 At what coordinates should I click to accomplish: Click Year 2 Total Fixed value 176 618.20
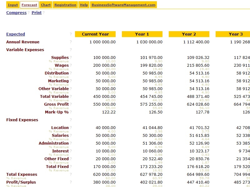pyautogui.click(x=198, y=167)
